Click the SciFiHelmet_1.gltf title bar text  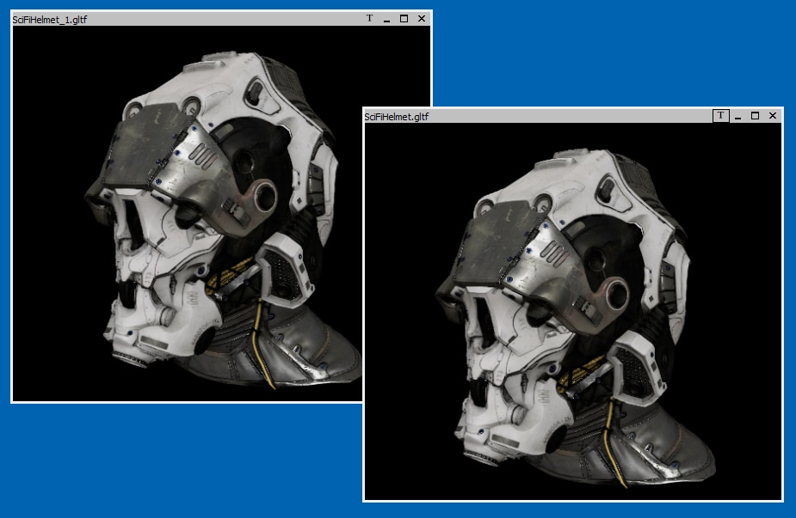[50, 18]
